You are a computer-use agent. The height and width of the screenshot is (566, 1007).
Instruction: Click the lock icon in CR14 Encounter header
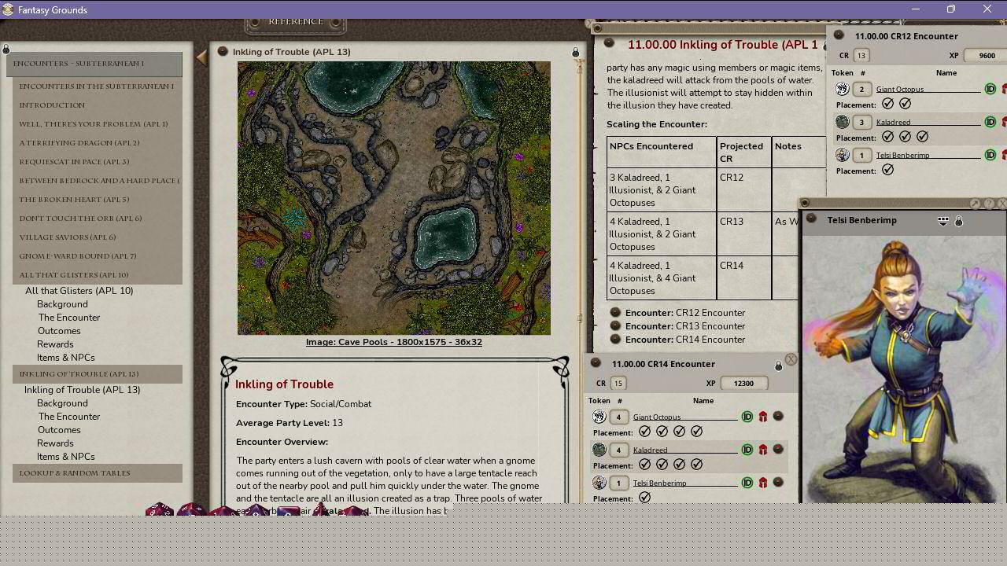click(779, 366)
